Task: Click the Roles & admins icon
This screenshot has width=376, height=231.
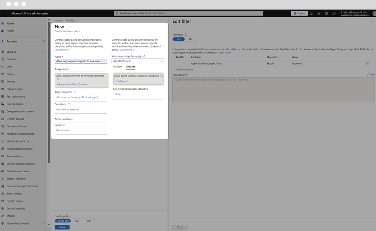Action: pyautogui.click(x=2, y=104)
